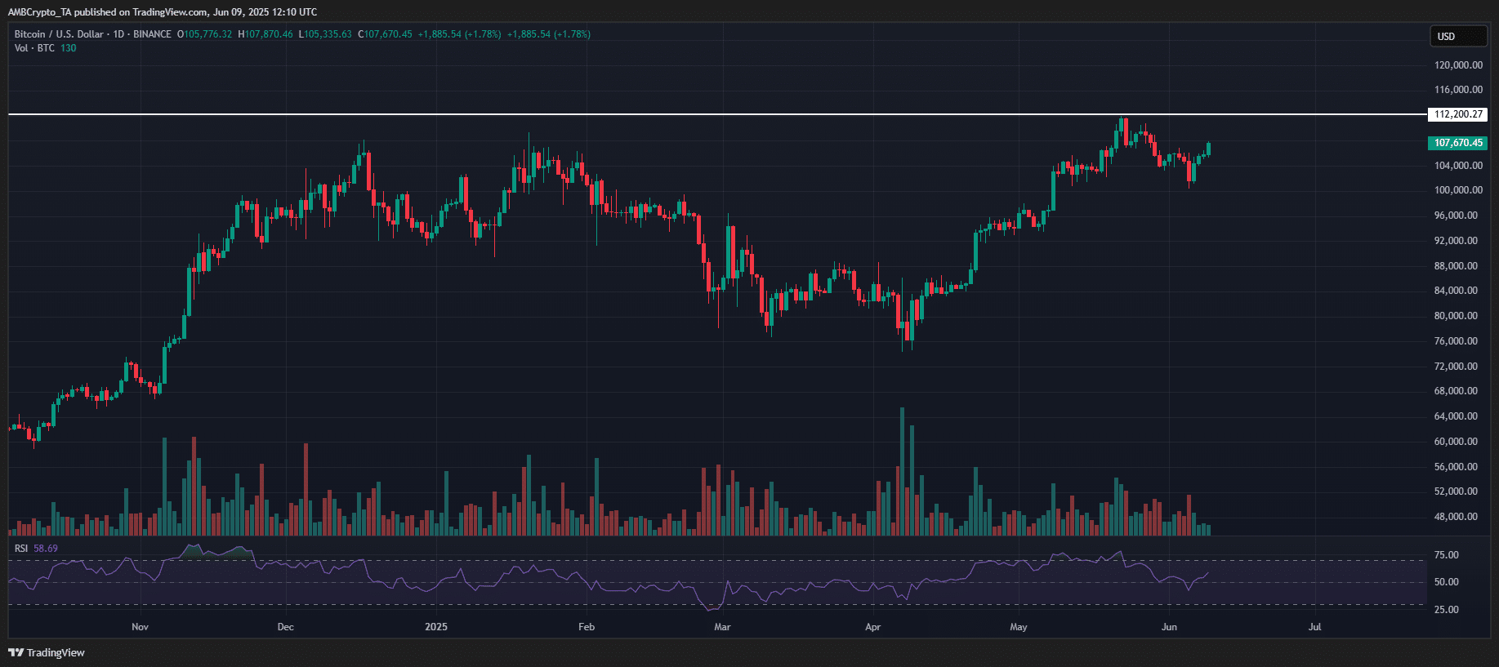Click the 64,000.00 price axis label
1499x667 pixels.
1456,416
